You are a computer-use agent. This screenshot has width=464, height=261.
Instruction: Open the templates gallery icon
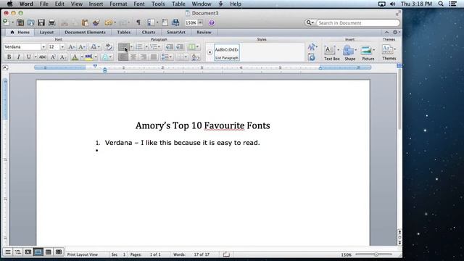(x=20, y=22)
